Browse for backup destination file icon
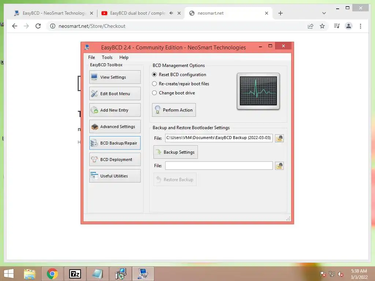This screenshot has width=375, height=281. (x=279, y=138)
